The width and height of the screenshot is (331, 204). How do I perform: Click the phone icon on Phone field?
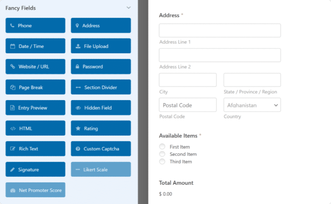12,26
